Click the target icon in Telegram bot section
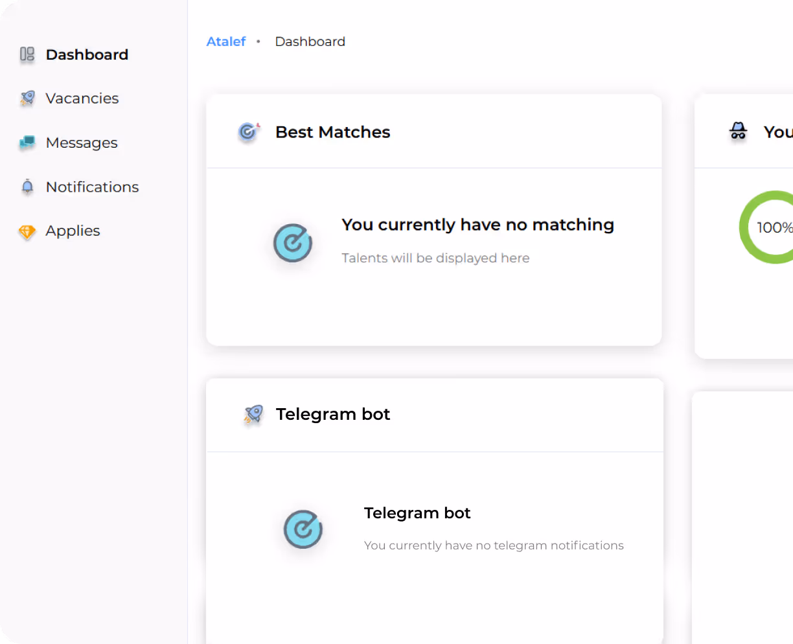The image size is (793, 644). click(x=303, y=529)
